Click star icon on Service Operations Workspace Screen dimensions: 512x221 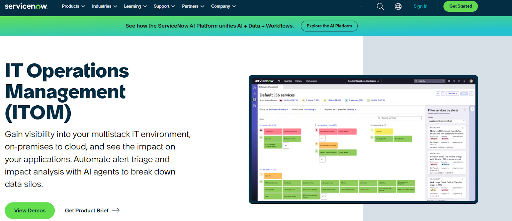[x=378, y=81]
